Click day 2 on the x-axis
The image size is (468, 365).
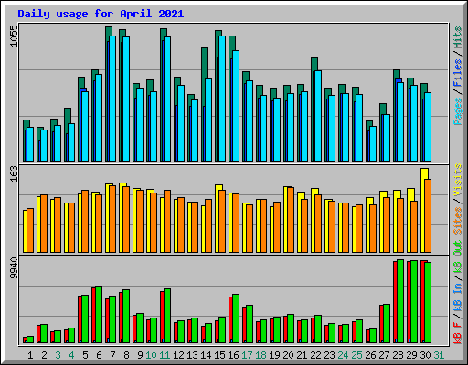click(44, 355)
